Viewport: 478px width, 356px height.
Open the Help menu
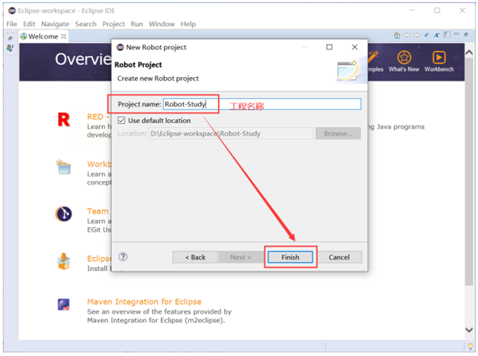coord(188,24)
